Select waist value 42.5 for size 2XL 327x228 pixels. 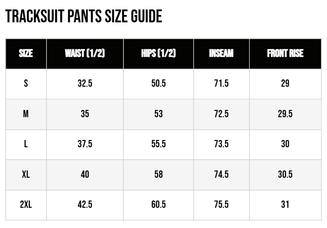pos(85,204)
